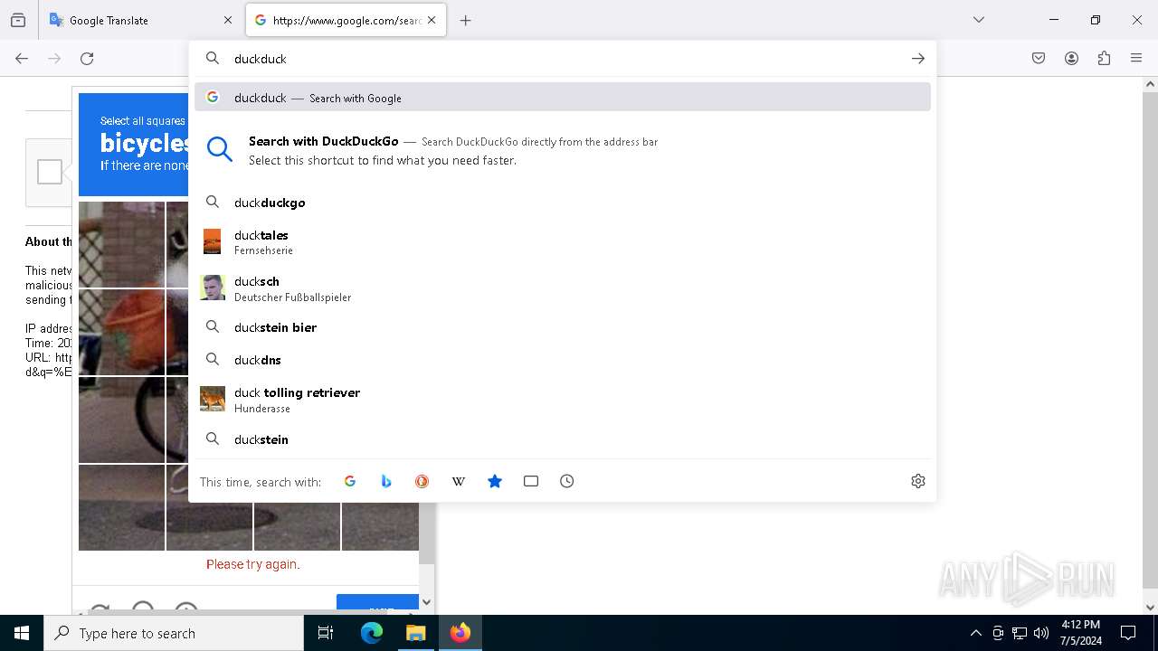Select the bottom-left captcha image tile

(x=121, y=507)
